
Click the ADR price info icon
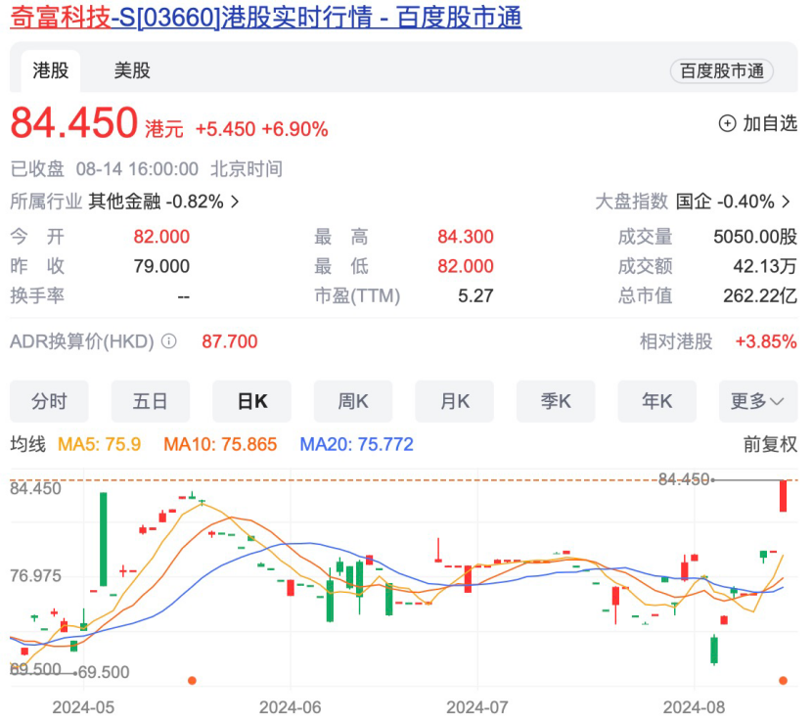point(168,341)
